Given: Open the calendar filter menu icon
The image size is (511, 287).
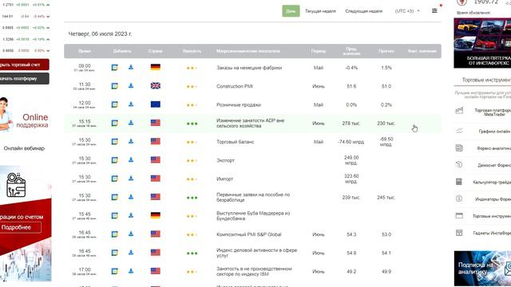Looking at the screenshot, I should pos(434,10).
